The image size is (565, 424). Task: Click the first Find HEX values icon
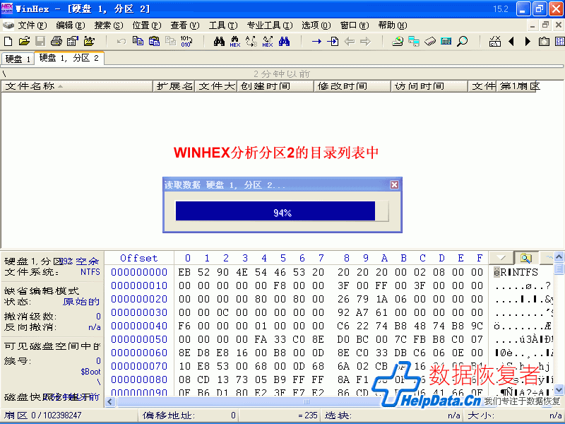point(235,42)
